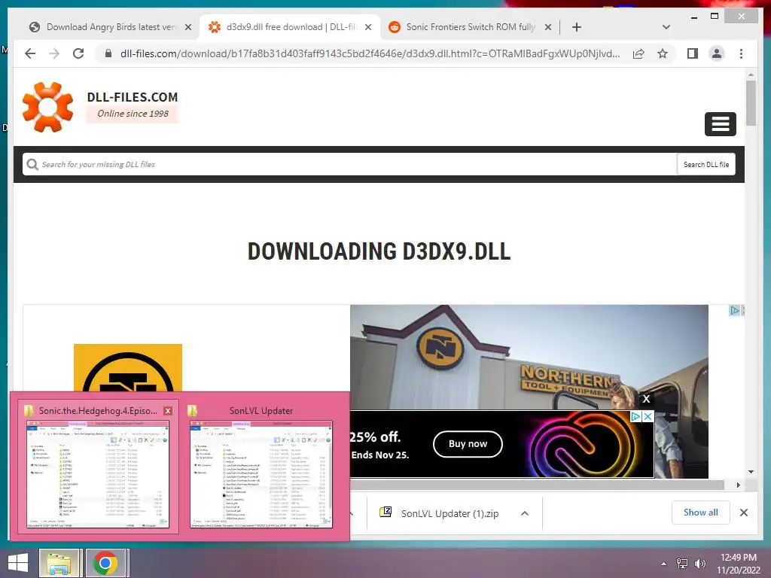Go back to the previous page
This screenshot has height=578, width=771.
tap(30, 53)
